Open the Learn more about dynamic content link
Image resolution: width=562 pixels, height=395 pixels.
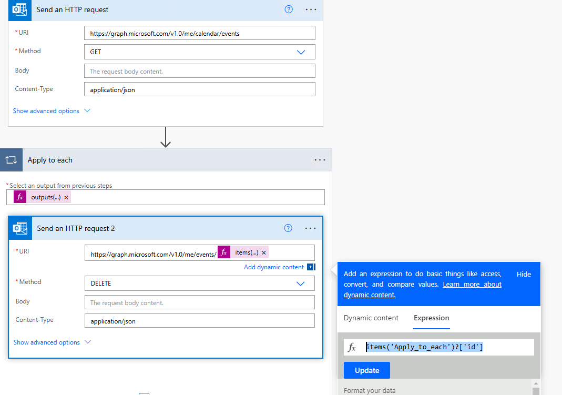point(472,284)
